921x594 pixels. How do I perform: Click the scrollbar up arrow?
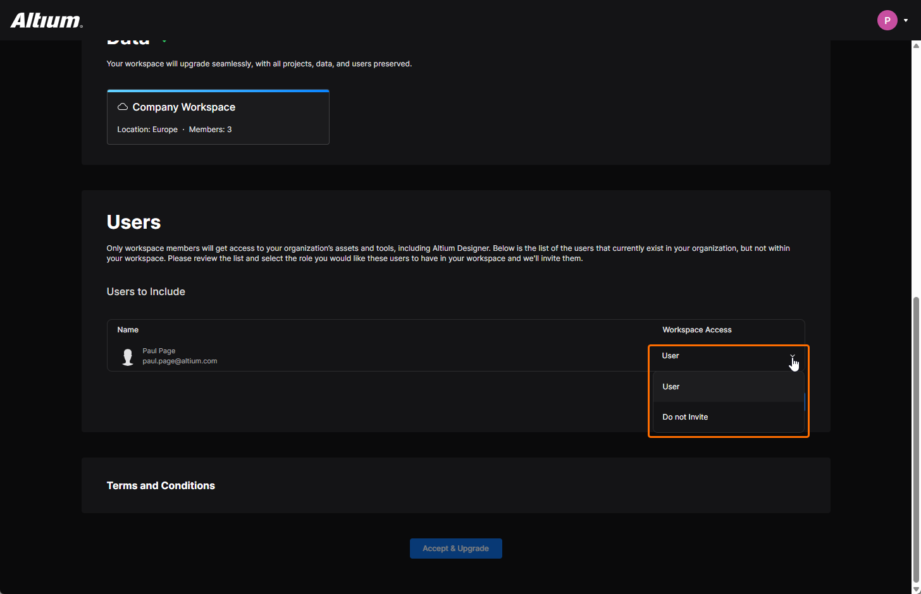tap(916, 45)
